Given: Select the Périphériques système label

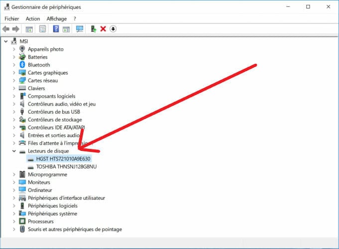Looking at the screenshot, I should [52, 214].
